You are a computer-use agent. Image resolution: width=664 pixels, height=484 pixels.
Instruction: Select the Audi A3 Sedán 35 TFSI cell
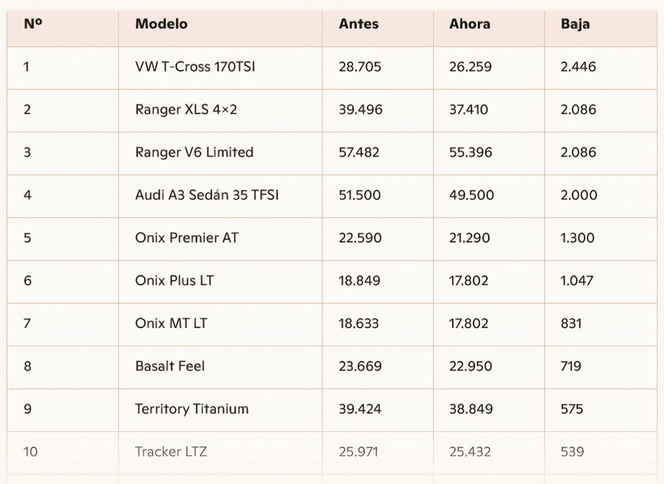point(207,195)
